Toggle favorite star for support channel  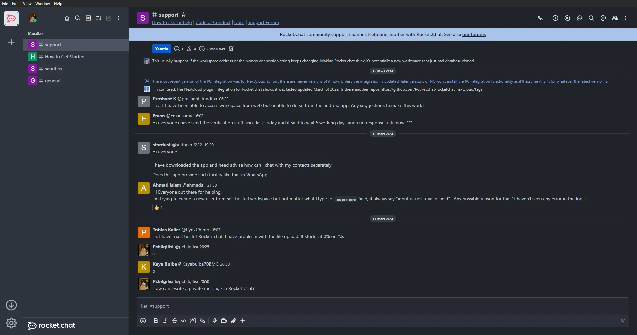184,15
